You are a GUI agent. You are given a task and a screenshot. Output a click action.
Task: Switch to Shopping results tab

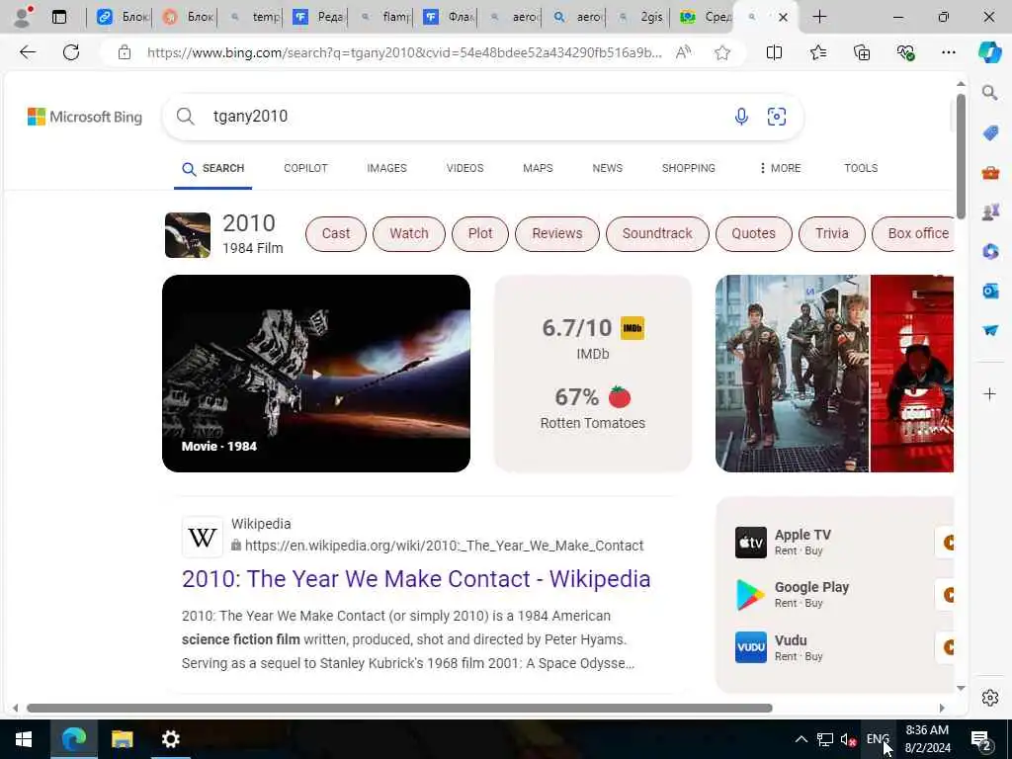point(688,168)
